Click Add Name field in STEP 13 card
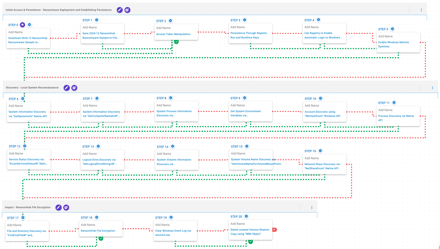This screenshot has height=249, width=440. click(x=90, y=154)
